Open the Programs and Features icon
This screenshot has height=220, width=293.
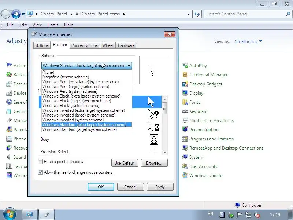[x=185, y=139]
